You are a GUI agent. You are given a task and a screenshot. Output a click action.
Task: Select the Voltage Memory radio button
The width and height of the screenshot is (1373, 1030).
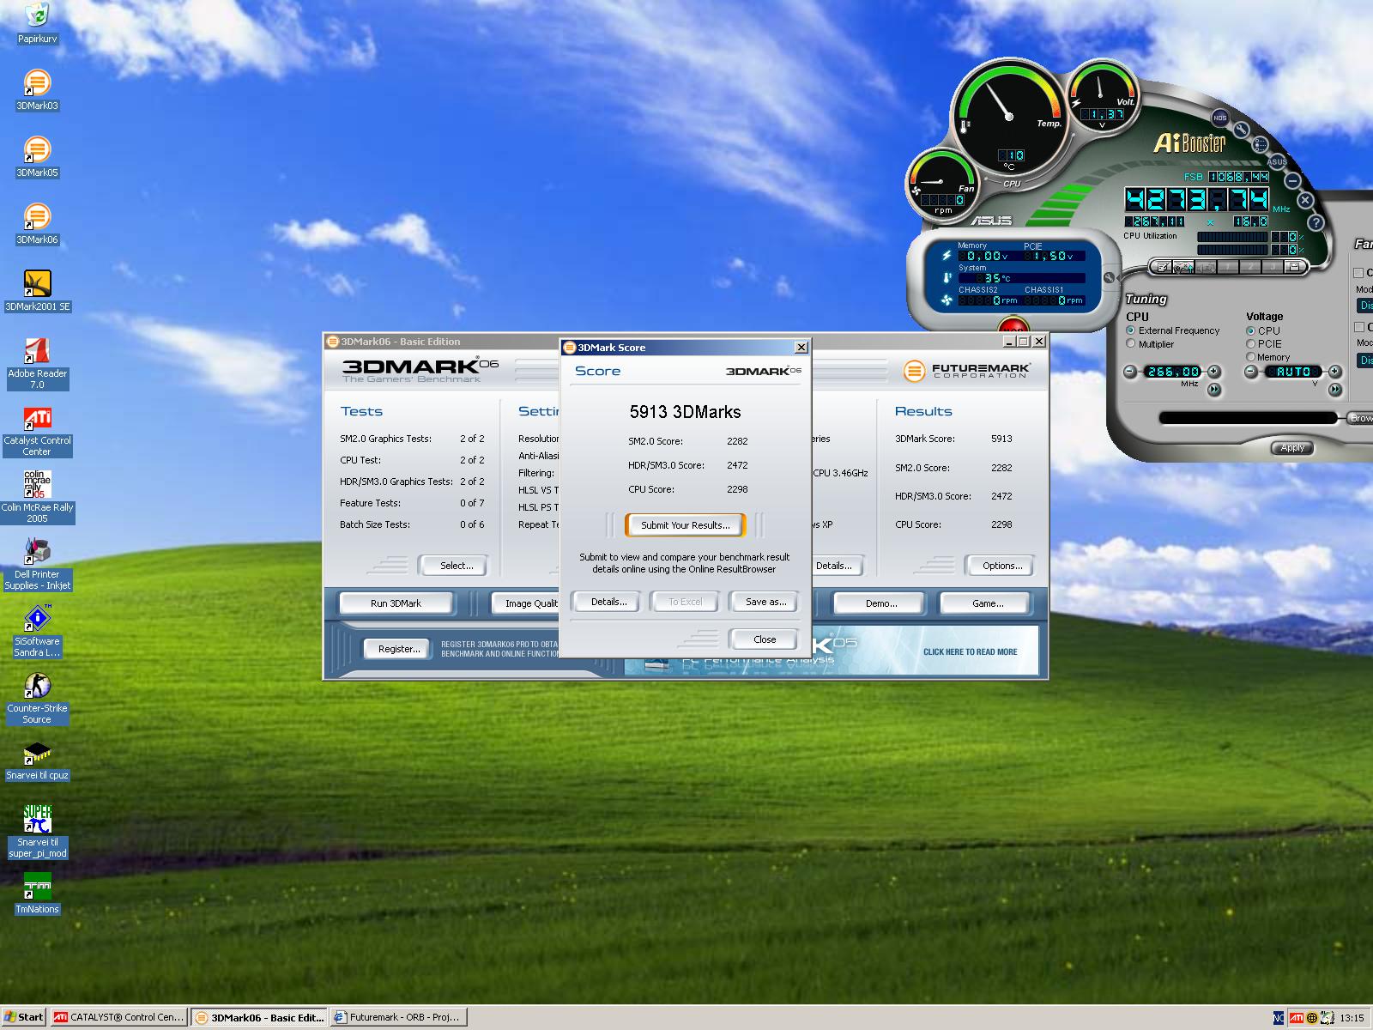coord(1250,357)
